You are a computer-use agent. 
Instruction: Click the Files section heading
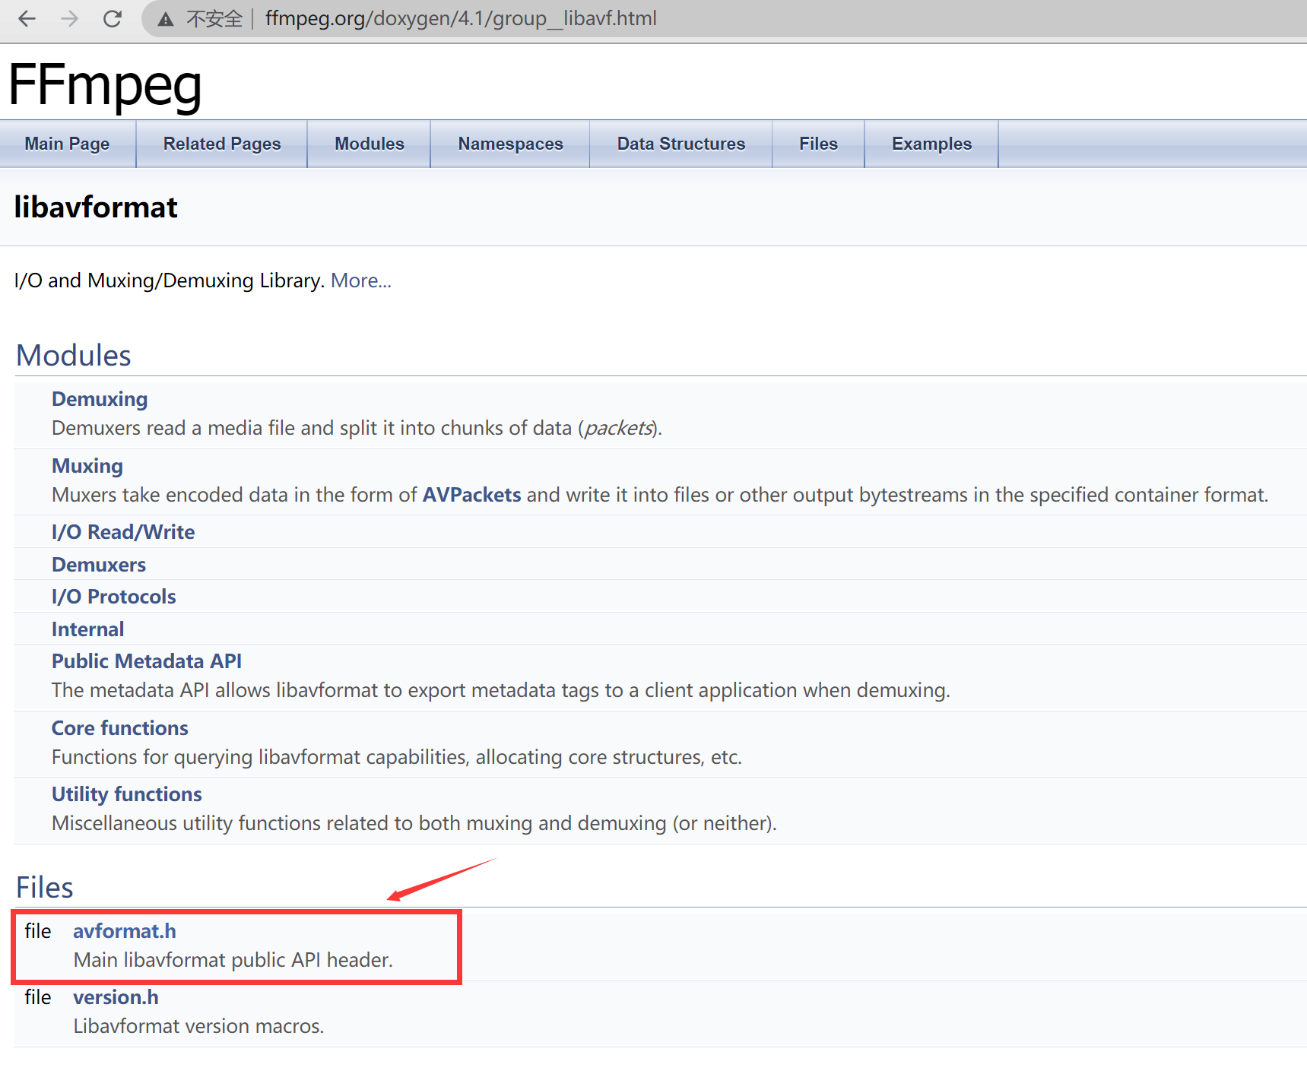tap(45, 888)
